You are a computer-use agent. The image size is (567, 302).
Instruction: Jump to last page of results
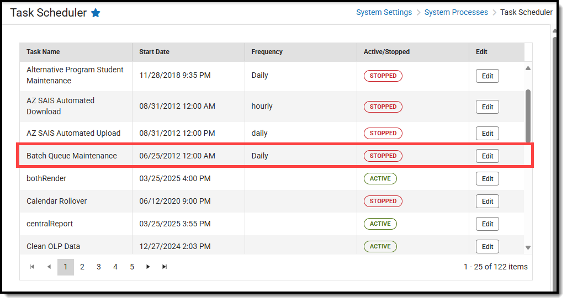tap(165, 267)
